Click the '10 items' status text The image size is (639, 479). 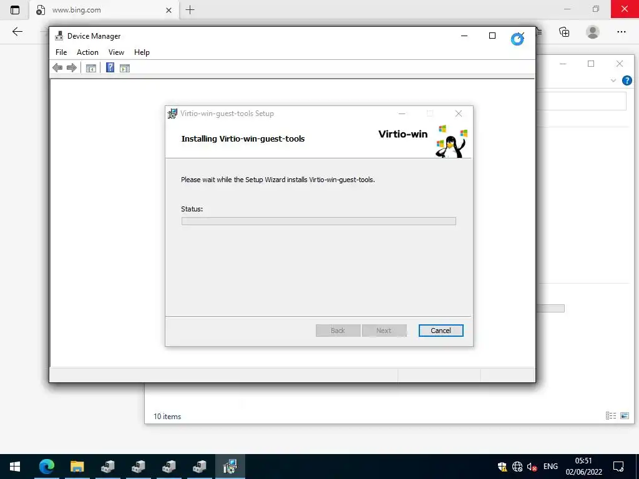click(167, 416)
